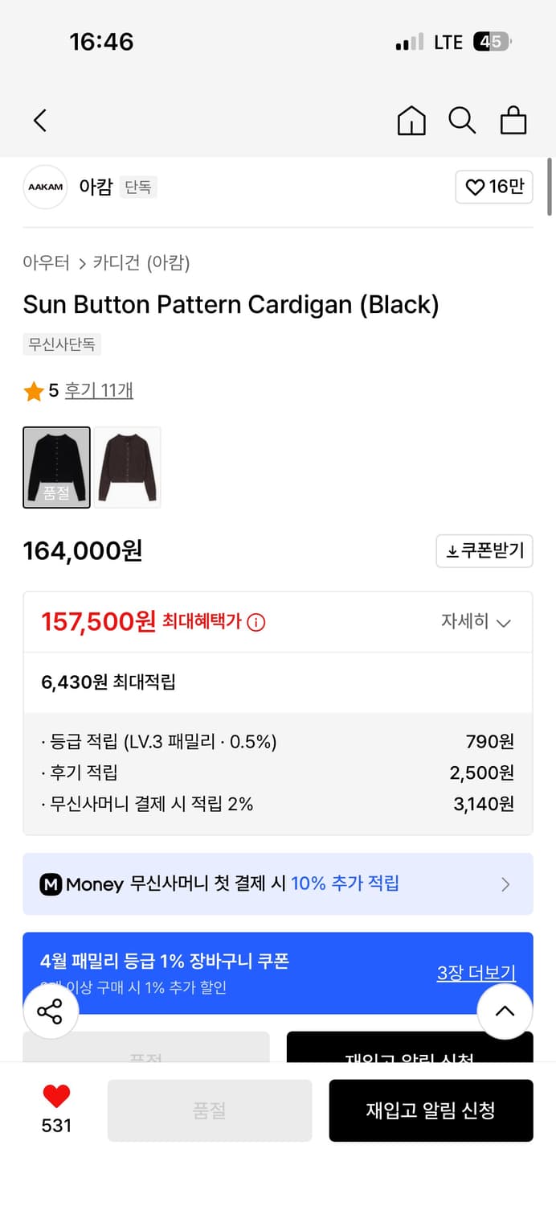Tap the info icon next to 최대혜택가
556x1207 pixels.
tap(256, 622)
